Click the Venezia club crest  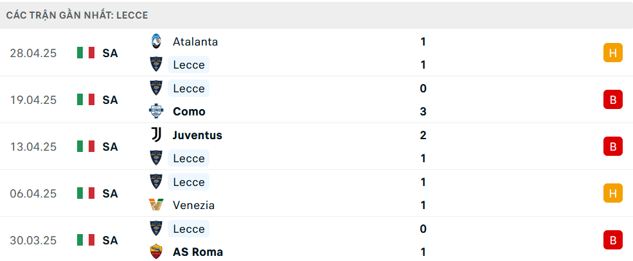click(156, 205)
